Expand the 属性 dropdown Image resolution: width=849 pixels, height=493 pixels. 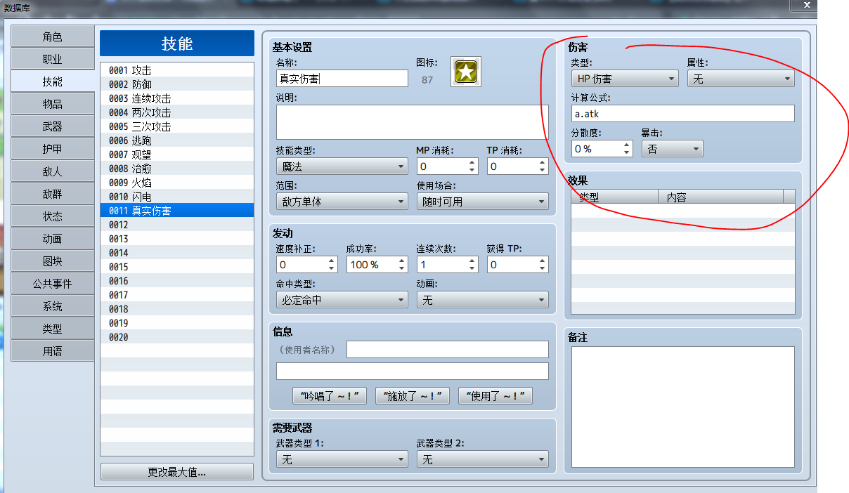[x=741, y=79]
